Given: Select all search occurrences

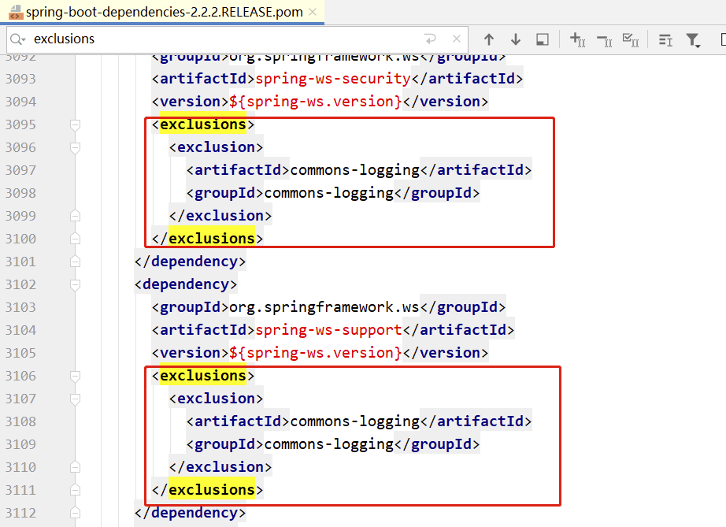Looking at the screenshot, I should [631, 40].
